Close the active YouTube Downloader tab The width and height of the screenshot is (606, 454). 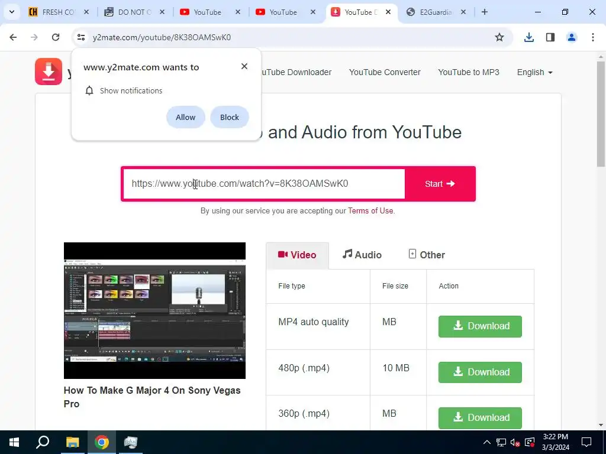388,12
